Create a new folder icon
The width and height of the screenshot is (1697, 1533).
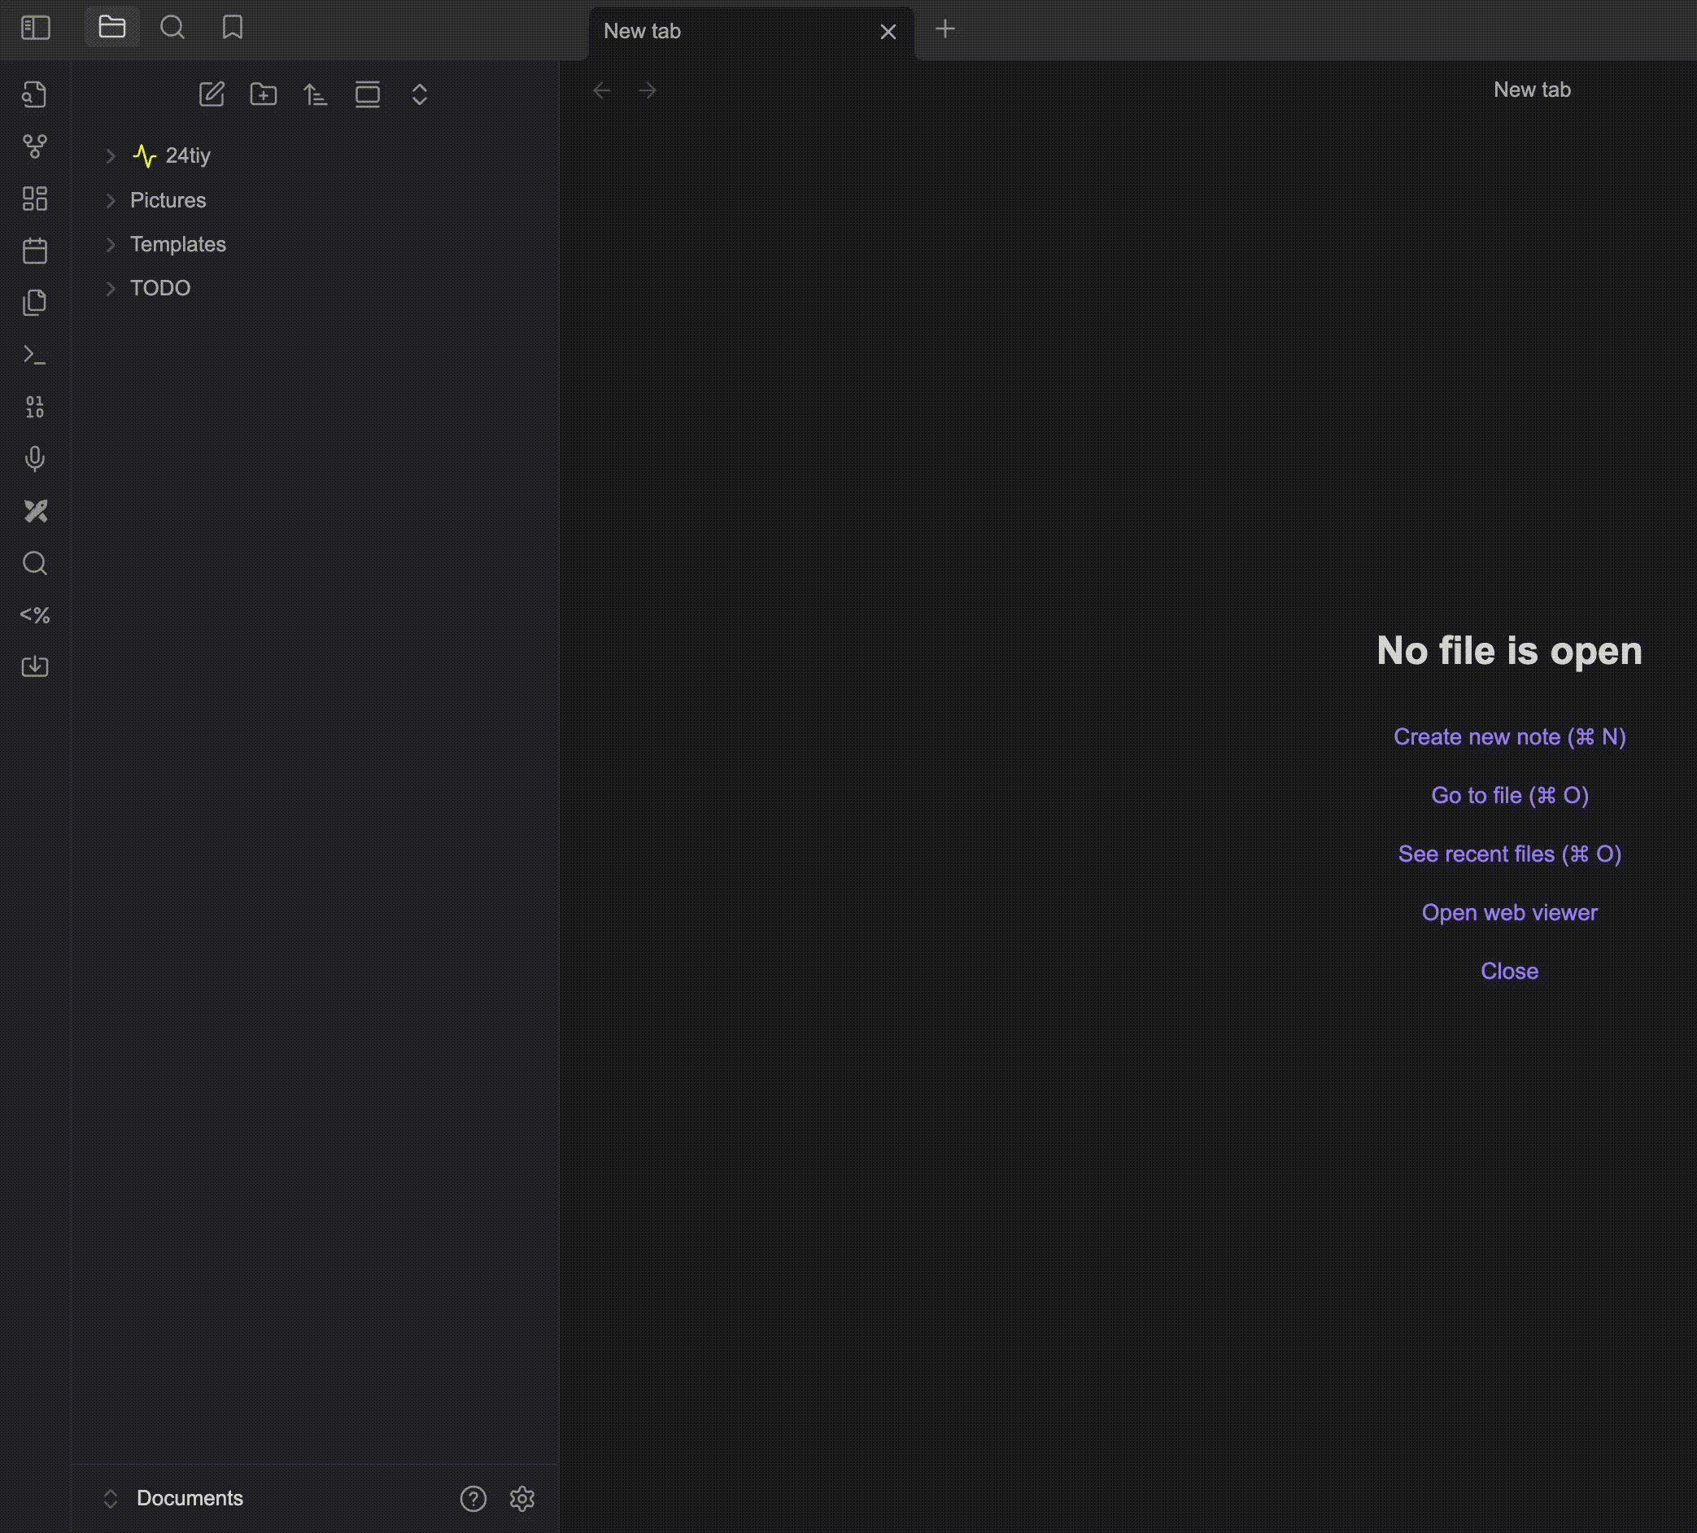pos(264,94)
